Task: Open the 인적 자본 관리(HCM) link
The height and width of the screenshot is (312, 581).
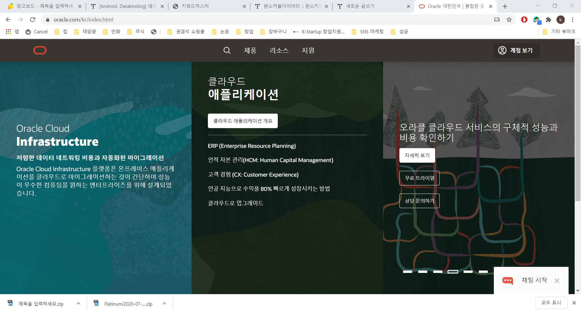Action: [x=271, y=160]
